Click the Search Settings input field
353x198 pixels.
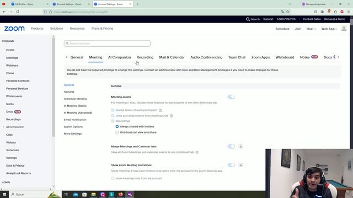pos(107,43)
